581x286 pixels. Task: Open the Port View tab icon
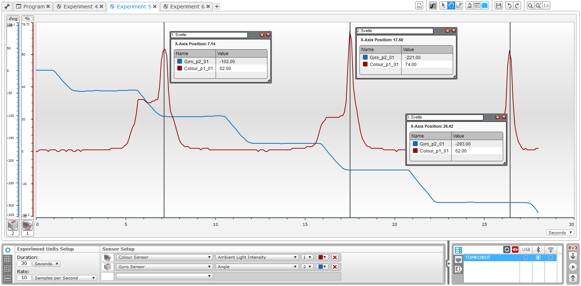click(x=459, y=259)
